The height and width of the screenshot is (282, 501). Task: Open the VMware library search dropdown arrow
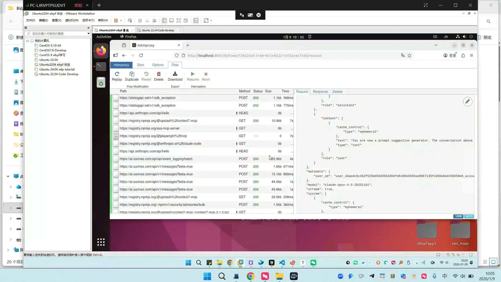88,33
